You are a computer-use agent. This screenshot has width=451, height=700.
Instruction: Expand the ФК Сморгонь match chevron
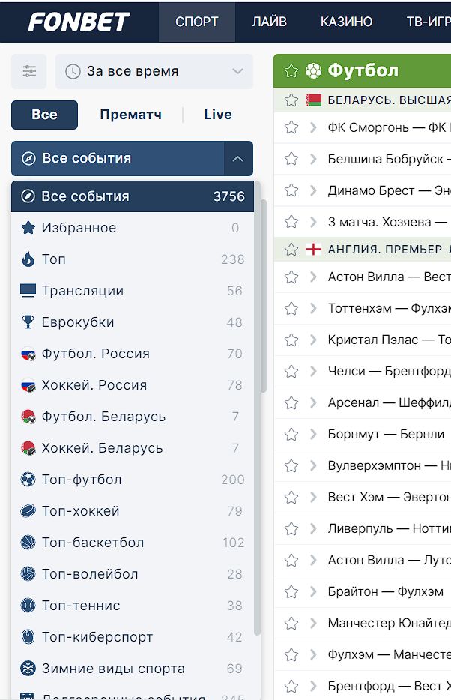click(x=313, y=127)
